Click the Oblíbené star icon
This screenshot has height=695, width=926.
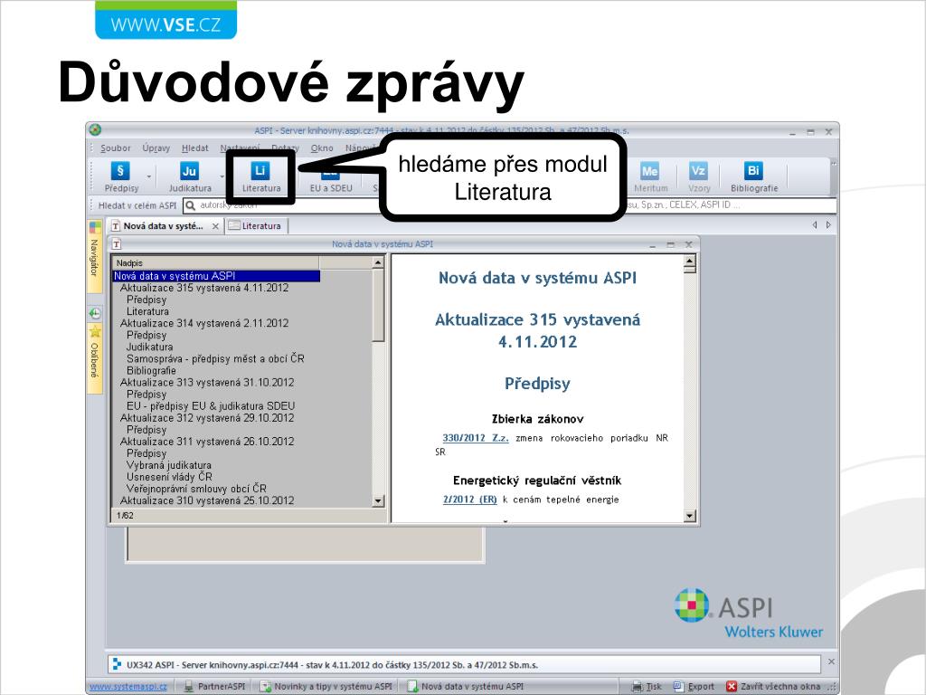[94, 332]
